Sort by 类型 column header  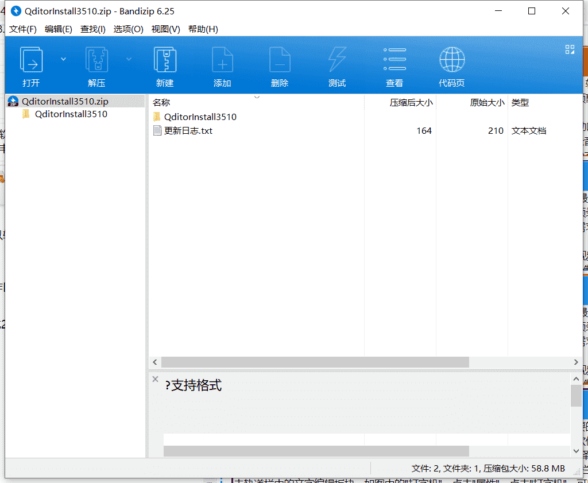click(520, 103)
